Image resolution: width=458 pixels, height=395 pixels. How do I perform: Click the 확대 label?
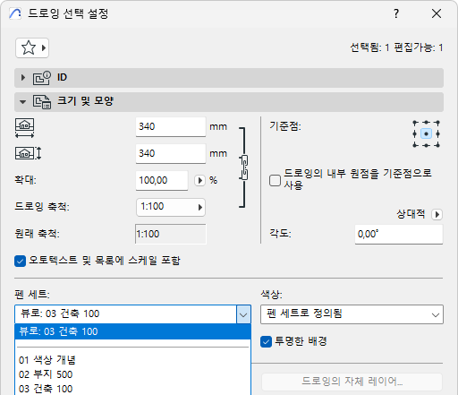pos(25,180)
